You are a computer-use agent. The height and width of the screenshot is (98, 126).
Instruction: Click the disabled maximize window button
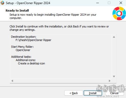109,3
